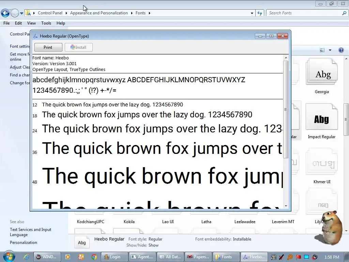The width and height of the screenshot is (349, 262).
Task: Click the orange magnifier tray icon
Action: (290, 257)
